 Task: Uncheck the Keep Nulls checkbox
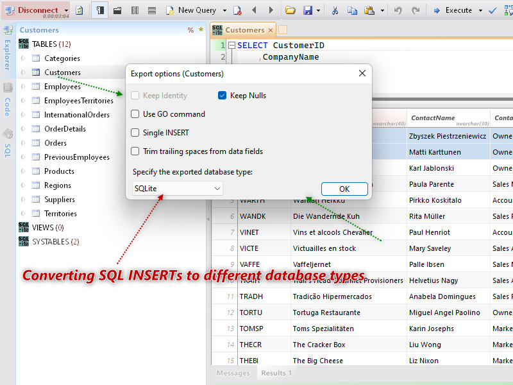coord(222,95)
